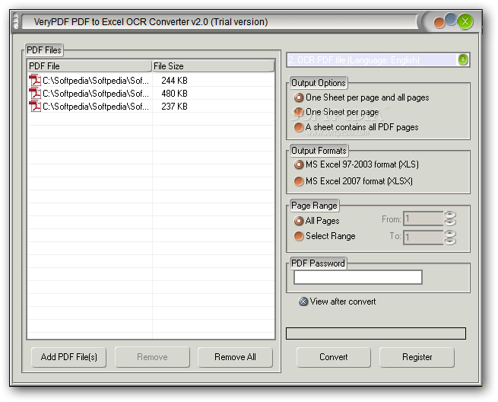
Task: Click the From page number field
Action: point(423,219)
